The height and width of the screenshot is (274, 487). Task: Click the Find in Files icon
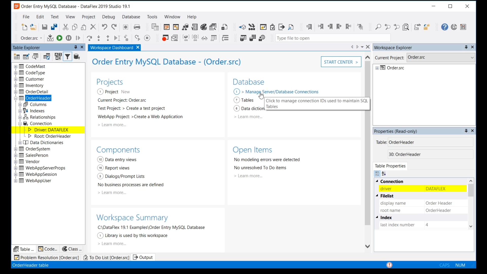coord(406,27)
